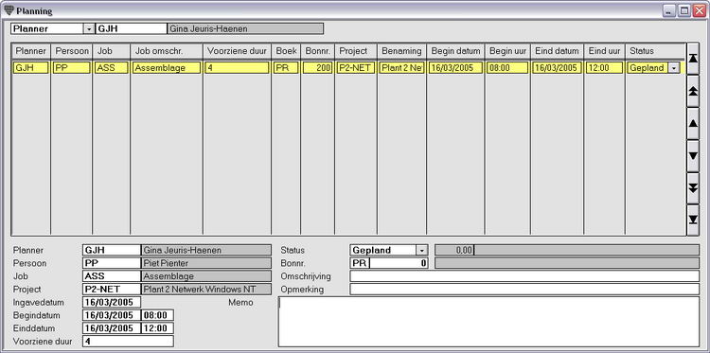Click inside the Memo text area
The height and width of the screenshot is (353, 710).
tap(488, 322)
